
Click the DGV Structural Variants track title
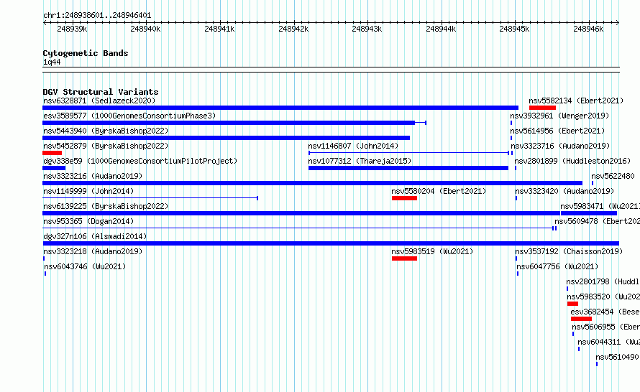coord(101,92)
